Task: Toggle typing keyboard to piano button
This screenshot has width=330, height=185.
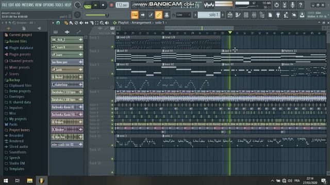Action: pyautogui.click(x=135, y=15)
